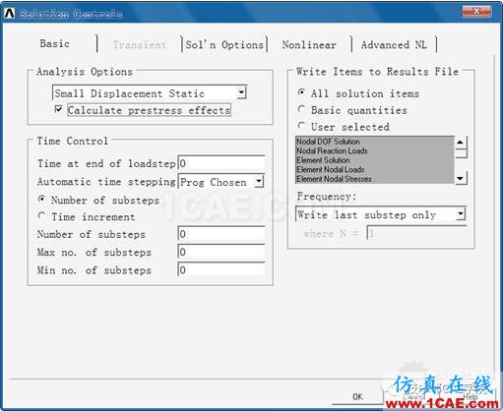
Task: Close the Solution Controls dialog
Action: (476, 12)
